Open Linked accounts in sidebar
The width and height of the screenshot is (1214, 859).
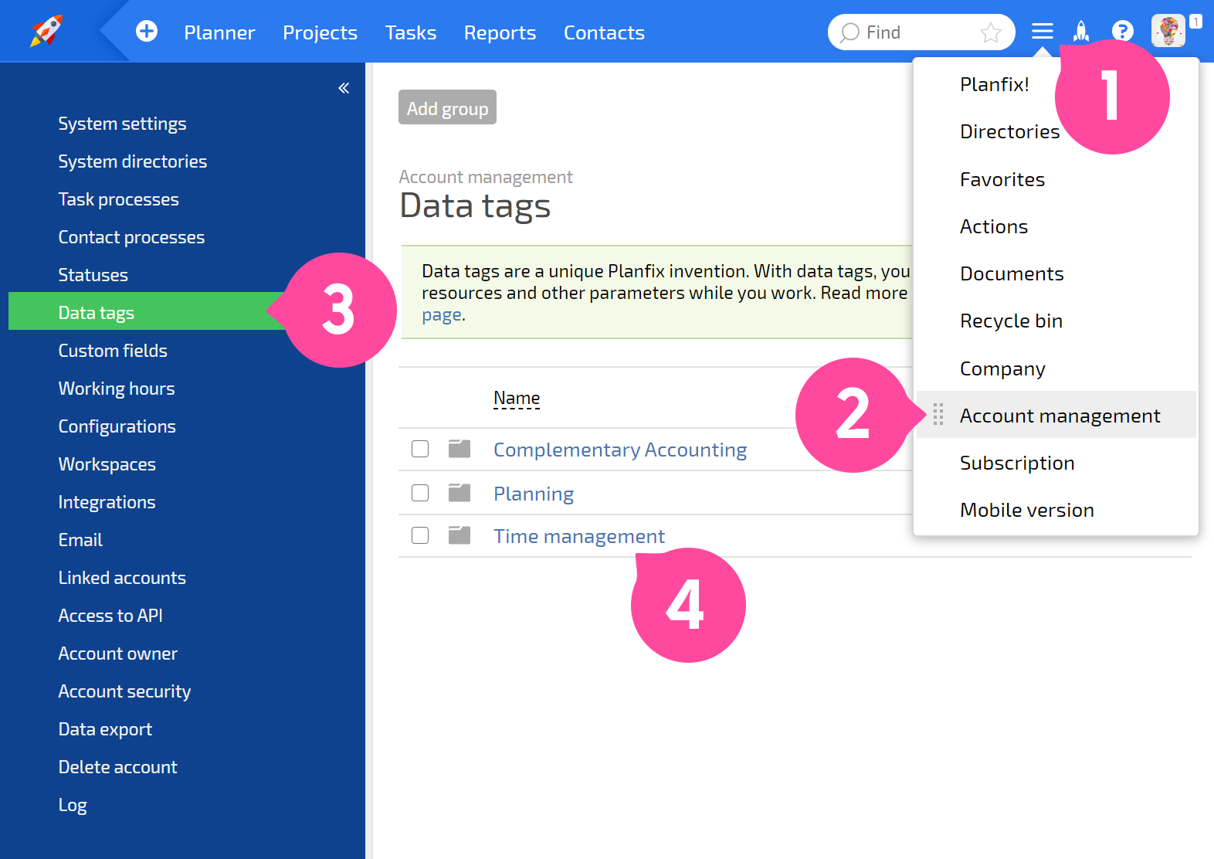[x=122, y=578]
